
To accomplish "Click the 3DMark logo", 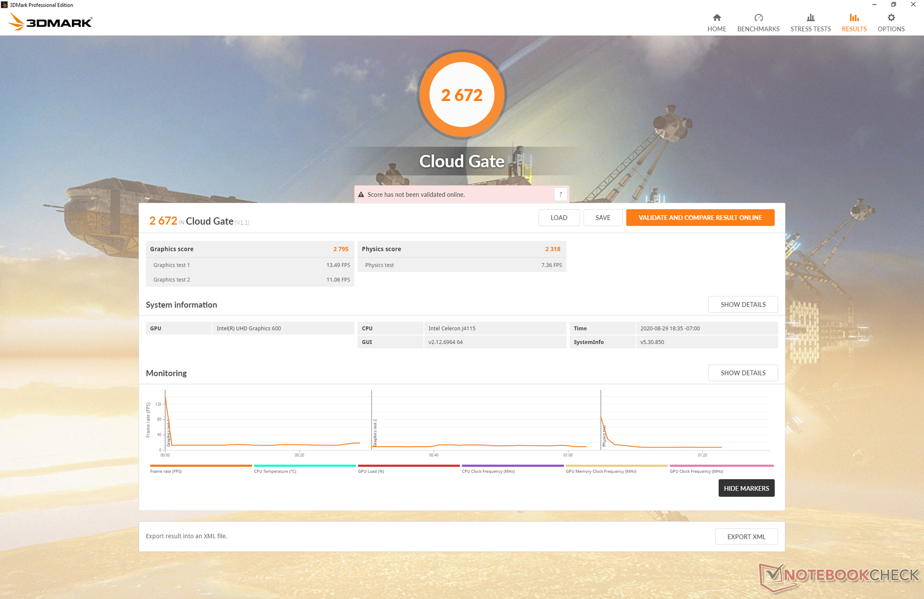I will coord(50,22).
